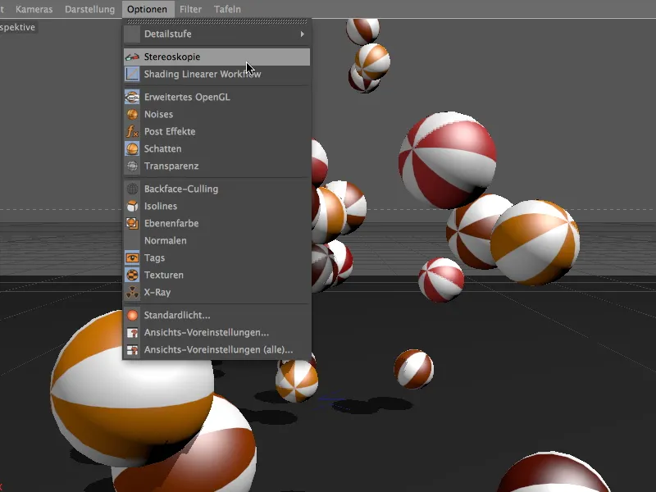Open the Kameras menu
The width and height of the screenshot is (656, 492).
coord(34,9)
